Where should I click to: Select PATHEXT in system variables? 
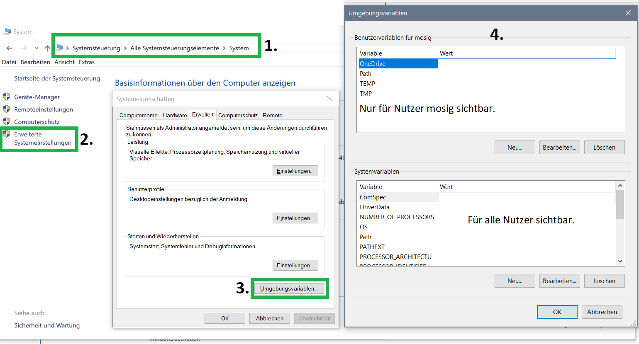click(372, 247)
